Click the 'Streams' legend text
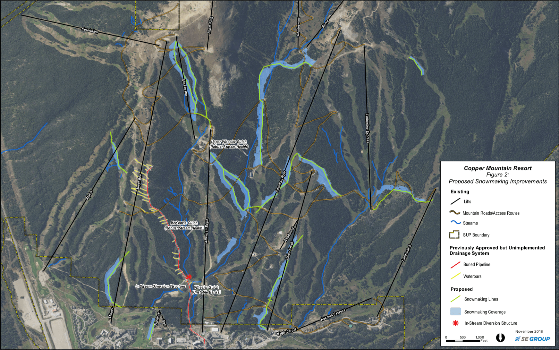The image size is (559, 350). click(x=470, y=223)
